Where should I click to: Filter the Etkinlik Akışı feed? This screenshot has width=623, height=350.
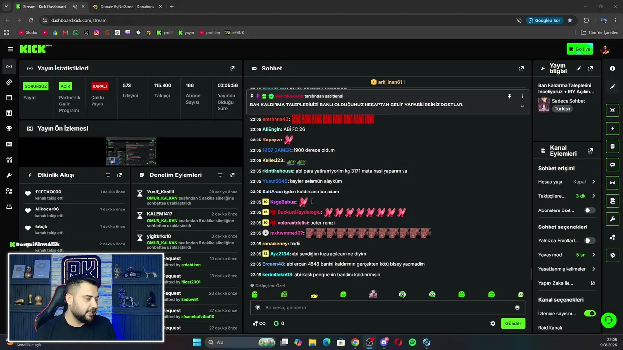tap(108, 175)
